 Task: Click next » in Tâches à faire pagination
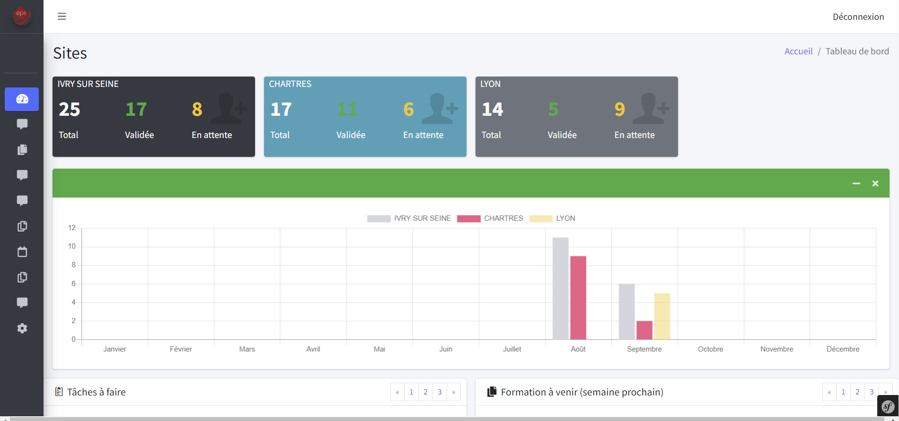click(x=453, y=392)
